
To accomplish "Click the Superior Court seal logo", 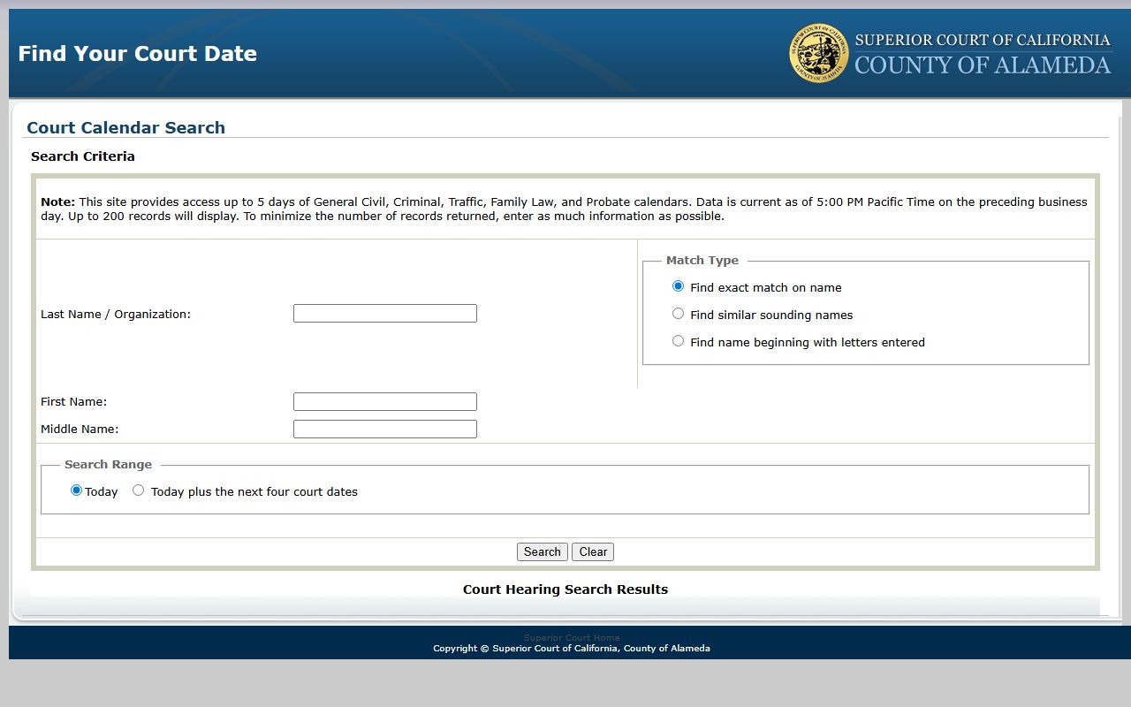I will click(818, 53).
